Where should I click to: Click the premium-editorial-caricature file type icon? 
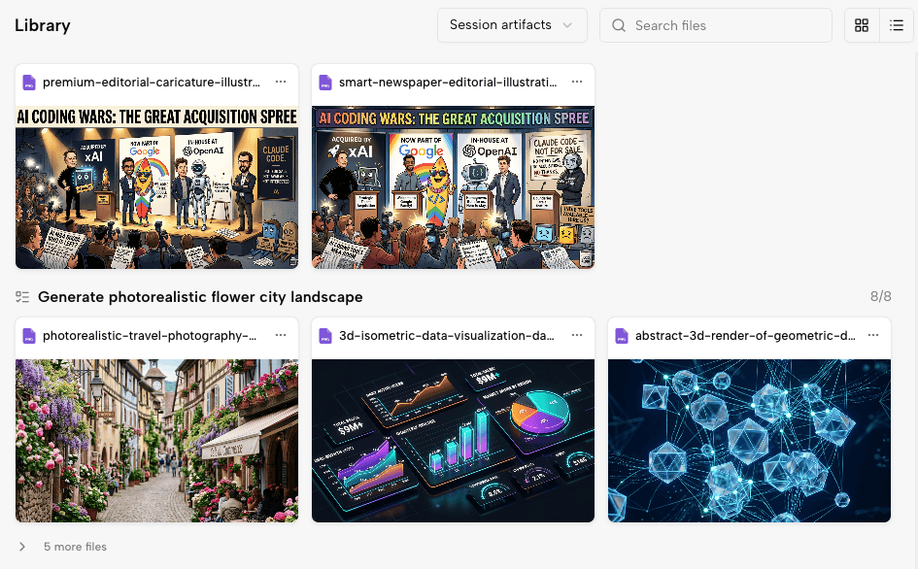(29, 83)
